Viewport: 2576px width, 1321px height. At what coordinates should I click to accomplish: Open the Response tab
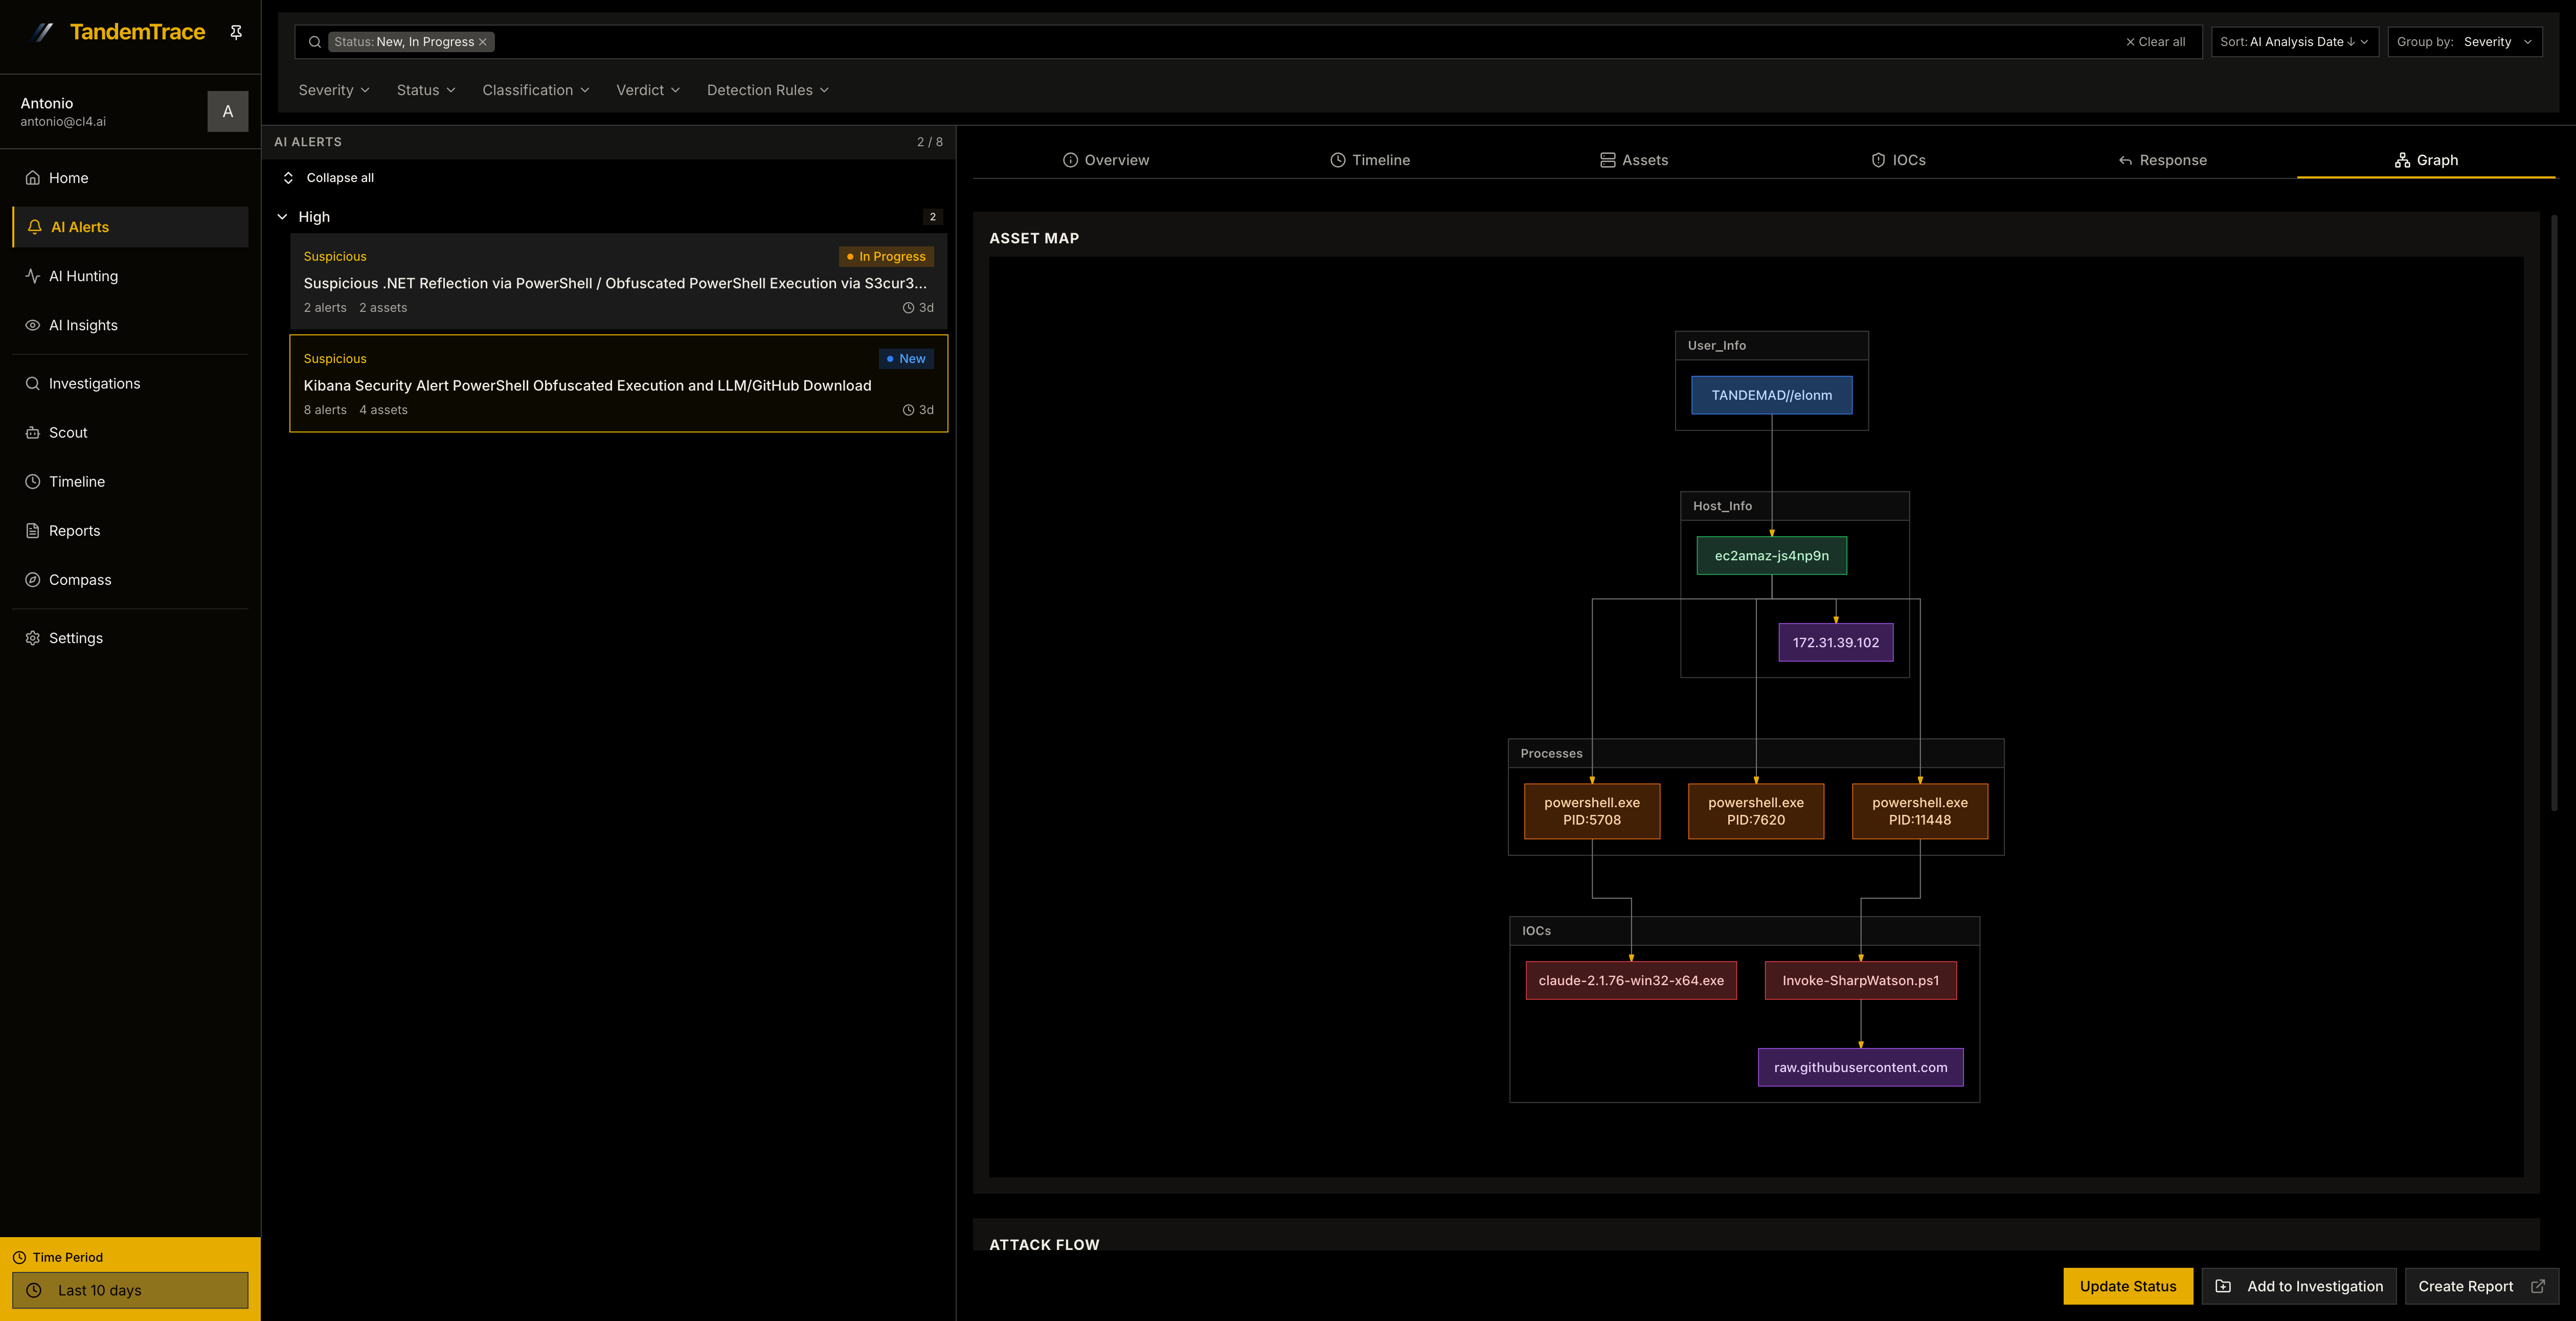point(2162,160)
